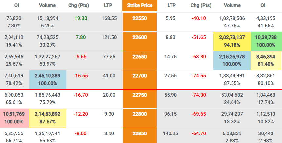Click blue highlighted put volume 2,15,25,978

[x=232, y=60]
